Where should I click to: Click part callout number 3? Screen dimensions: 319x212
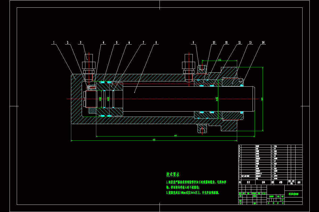click(x=81, y=42)
